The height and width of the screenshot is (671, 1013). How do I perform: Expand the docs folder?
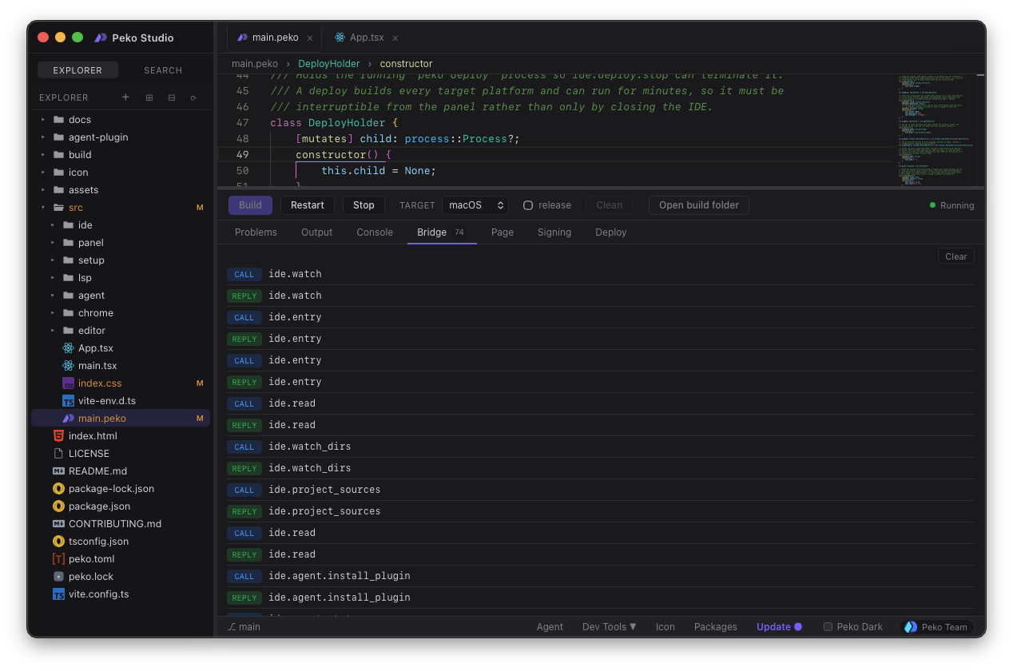(x=43, y=120)
